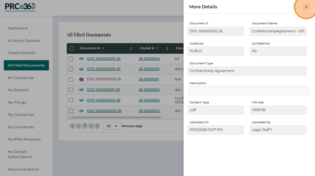View document DOC-000000012-26 eye icon
Image resolution: width=315 pixels, height=176 pixels.
[x=81, y=100]
